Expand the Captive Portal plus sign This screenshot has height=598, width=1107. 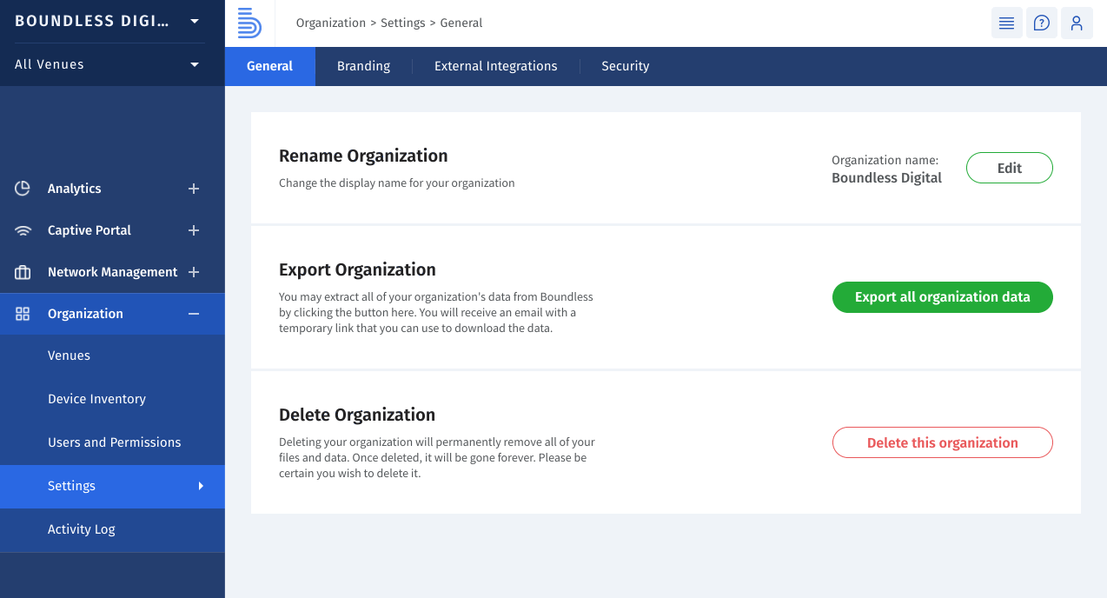click(194, 230)
